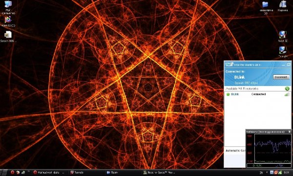Launch Opera from quick launch
The width and height of the screenshot is (293, 176).
tap(12, 173)
